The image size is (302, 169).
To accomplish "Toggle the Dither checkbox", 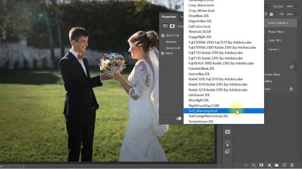I will [x=163, y=53].
